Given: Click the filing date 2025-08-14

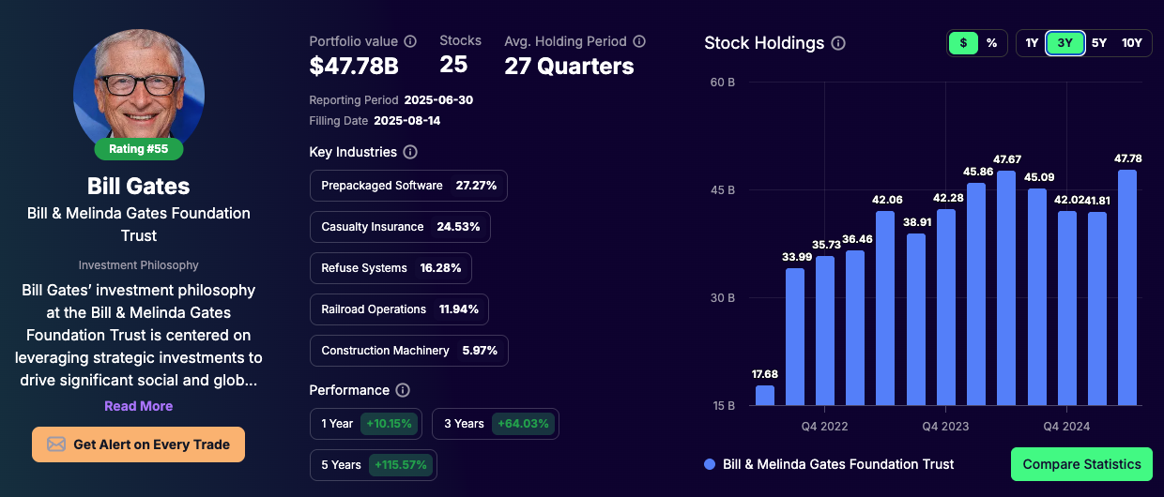Looking at the screenshot, I should 407,121.
